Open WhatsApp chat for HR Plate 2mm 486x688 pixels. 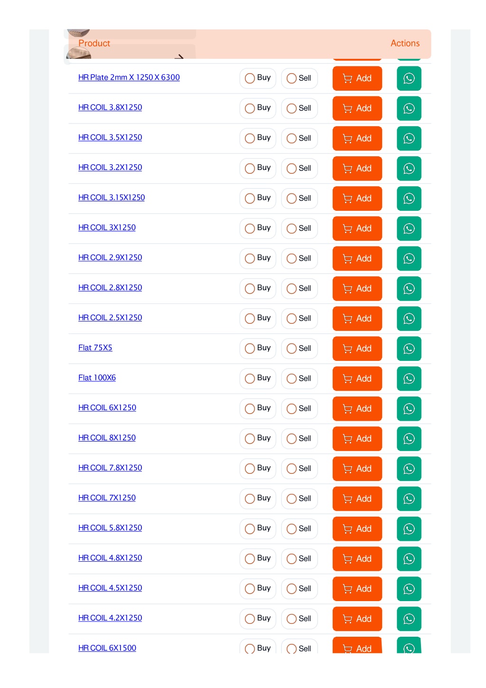point(409,78)
